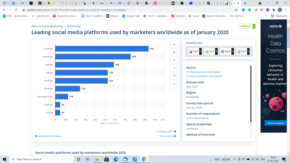The image size is (290, 163).
Task: Print the chart with the printer icon
Action: [x=174, y=84]
